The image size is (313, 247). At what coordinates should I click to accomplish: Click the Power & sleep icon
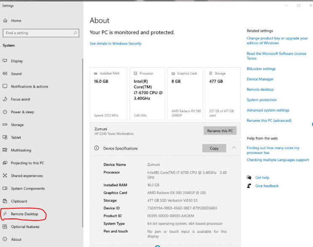tap(5, 112)
